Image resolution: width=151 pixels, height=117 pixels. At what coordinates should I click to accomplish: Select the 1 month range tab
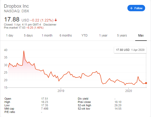click(47, 36)
